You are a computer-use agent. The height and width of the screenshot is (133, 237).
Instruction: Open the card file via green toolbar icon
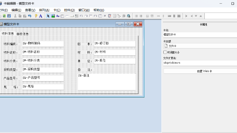click(x=4, y=16)
